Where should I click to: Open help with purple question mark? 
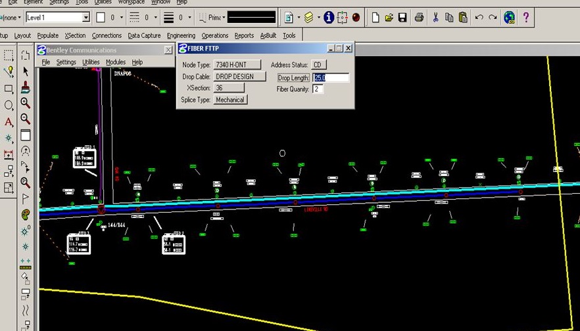click(x=525, y=17)
